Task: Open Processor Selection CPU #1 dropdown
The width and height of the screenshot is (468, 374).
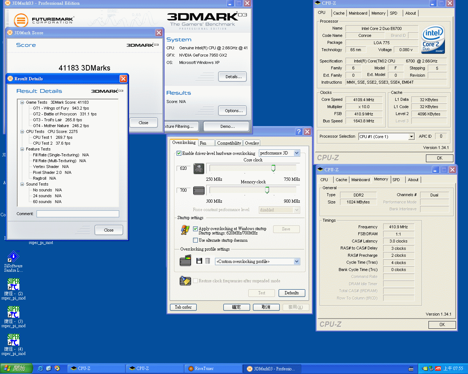Action: coord(411,137)
